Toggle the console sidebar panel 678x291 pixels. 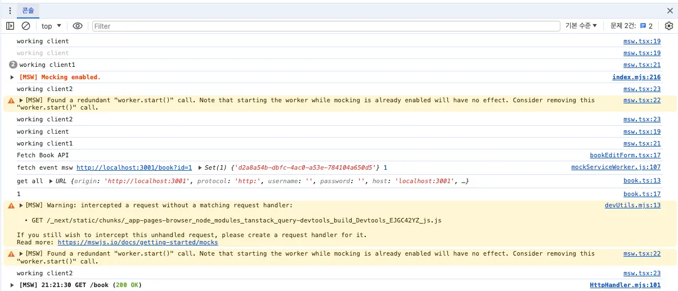click(10, 26)
